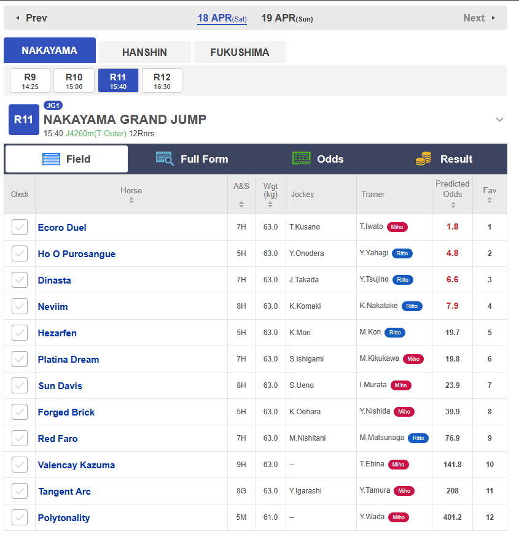Viewport: 519px width, 537px height.
Task: Select the Platina Dream checkbox
Action: pos(20,359)
